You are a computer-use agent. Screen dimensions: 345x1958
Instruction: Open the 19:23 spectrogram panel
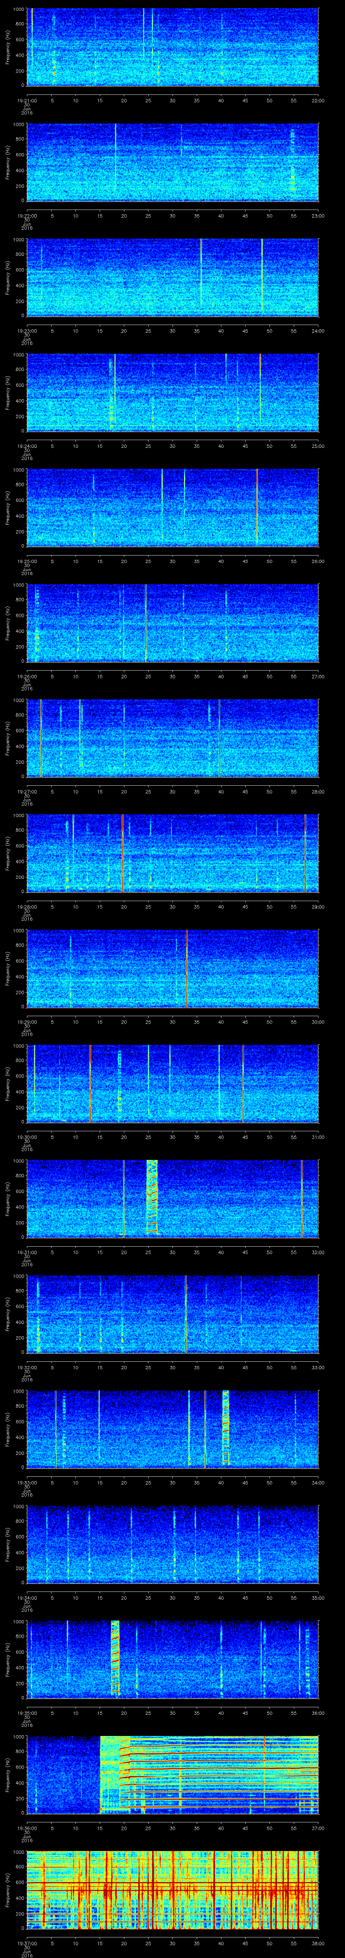[x=172, y=277]
